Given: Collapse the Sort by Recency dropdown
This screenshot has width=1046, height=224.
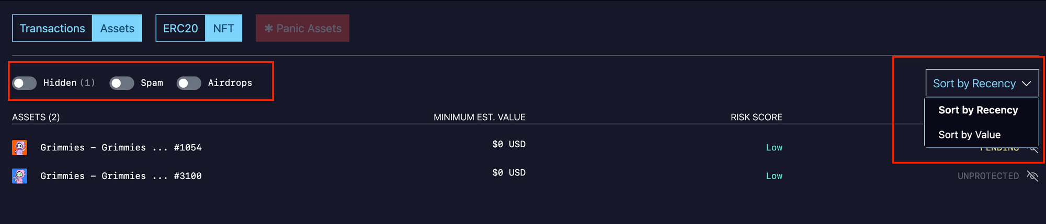Looking at the screenshot, I should click(982, 84).
